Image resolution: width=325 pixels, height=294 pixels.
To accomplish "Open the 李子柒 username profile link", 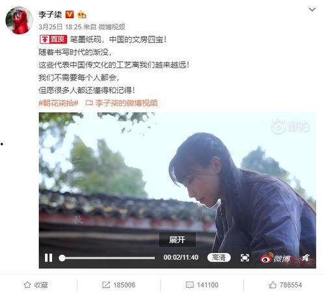I will [50, 14].
